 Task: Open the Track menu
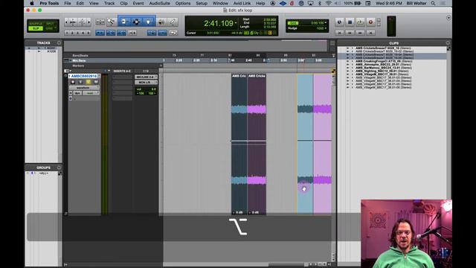(x=109, y=3)
